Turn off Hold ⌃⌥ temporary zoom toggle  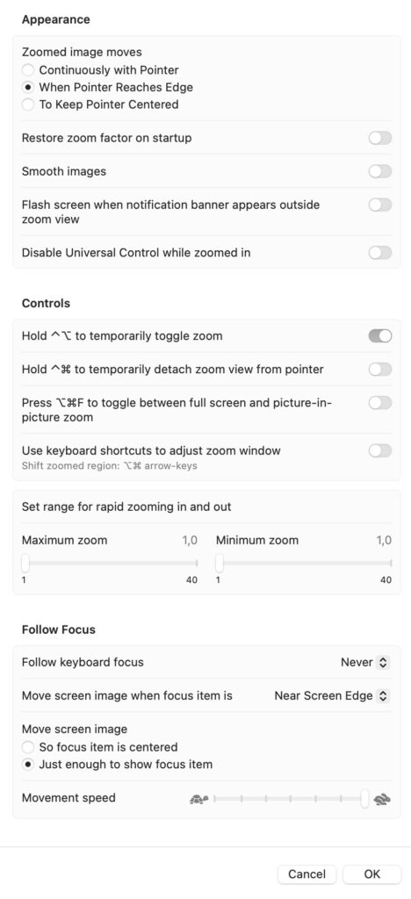pos(380,336)
